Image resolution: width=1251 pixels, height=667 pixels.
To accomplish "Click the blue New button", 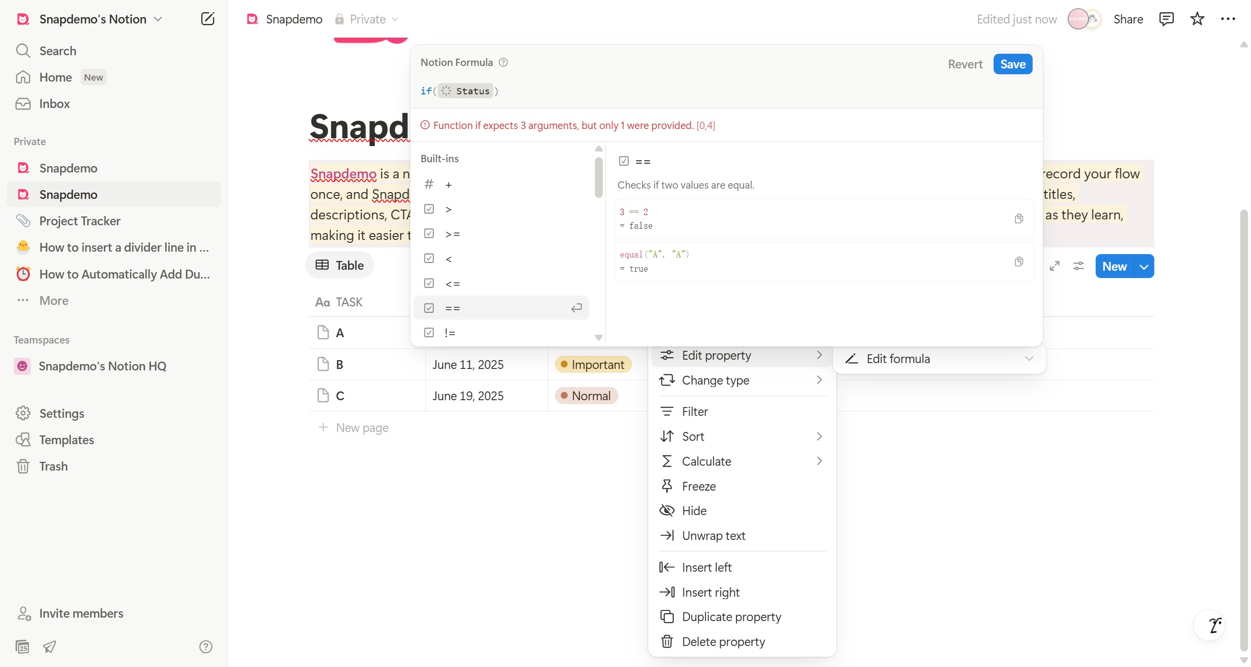I will (x=1114, y=266).
